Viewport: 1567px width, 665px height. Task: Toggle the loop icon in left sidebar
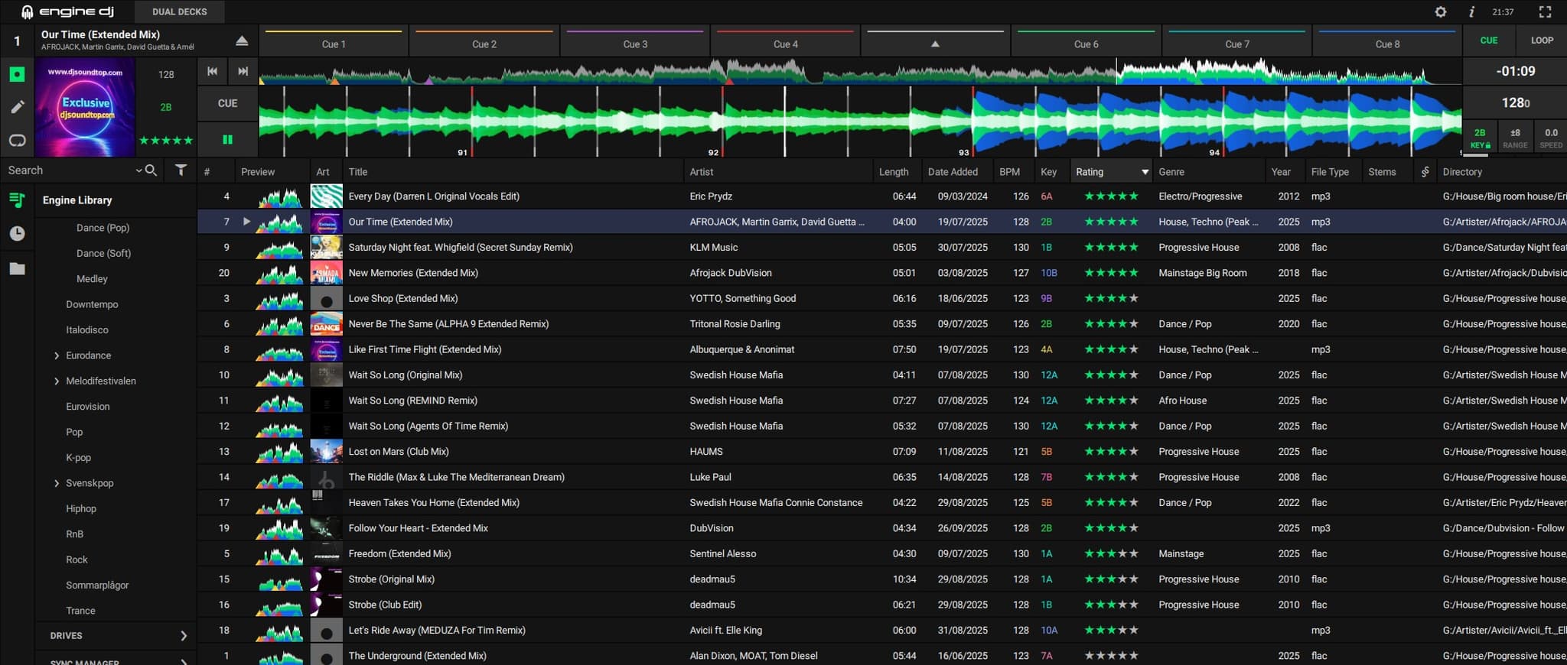17,140
